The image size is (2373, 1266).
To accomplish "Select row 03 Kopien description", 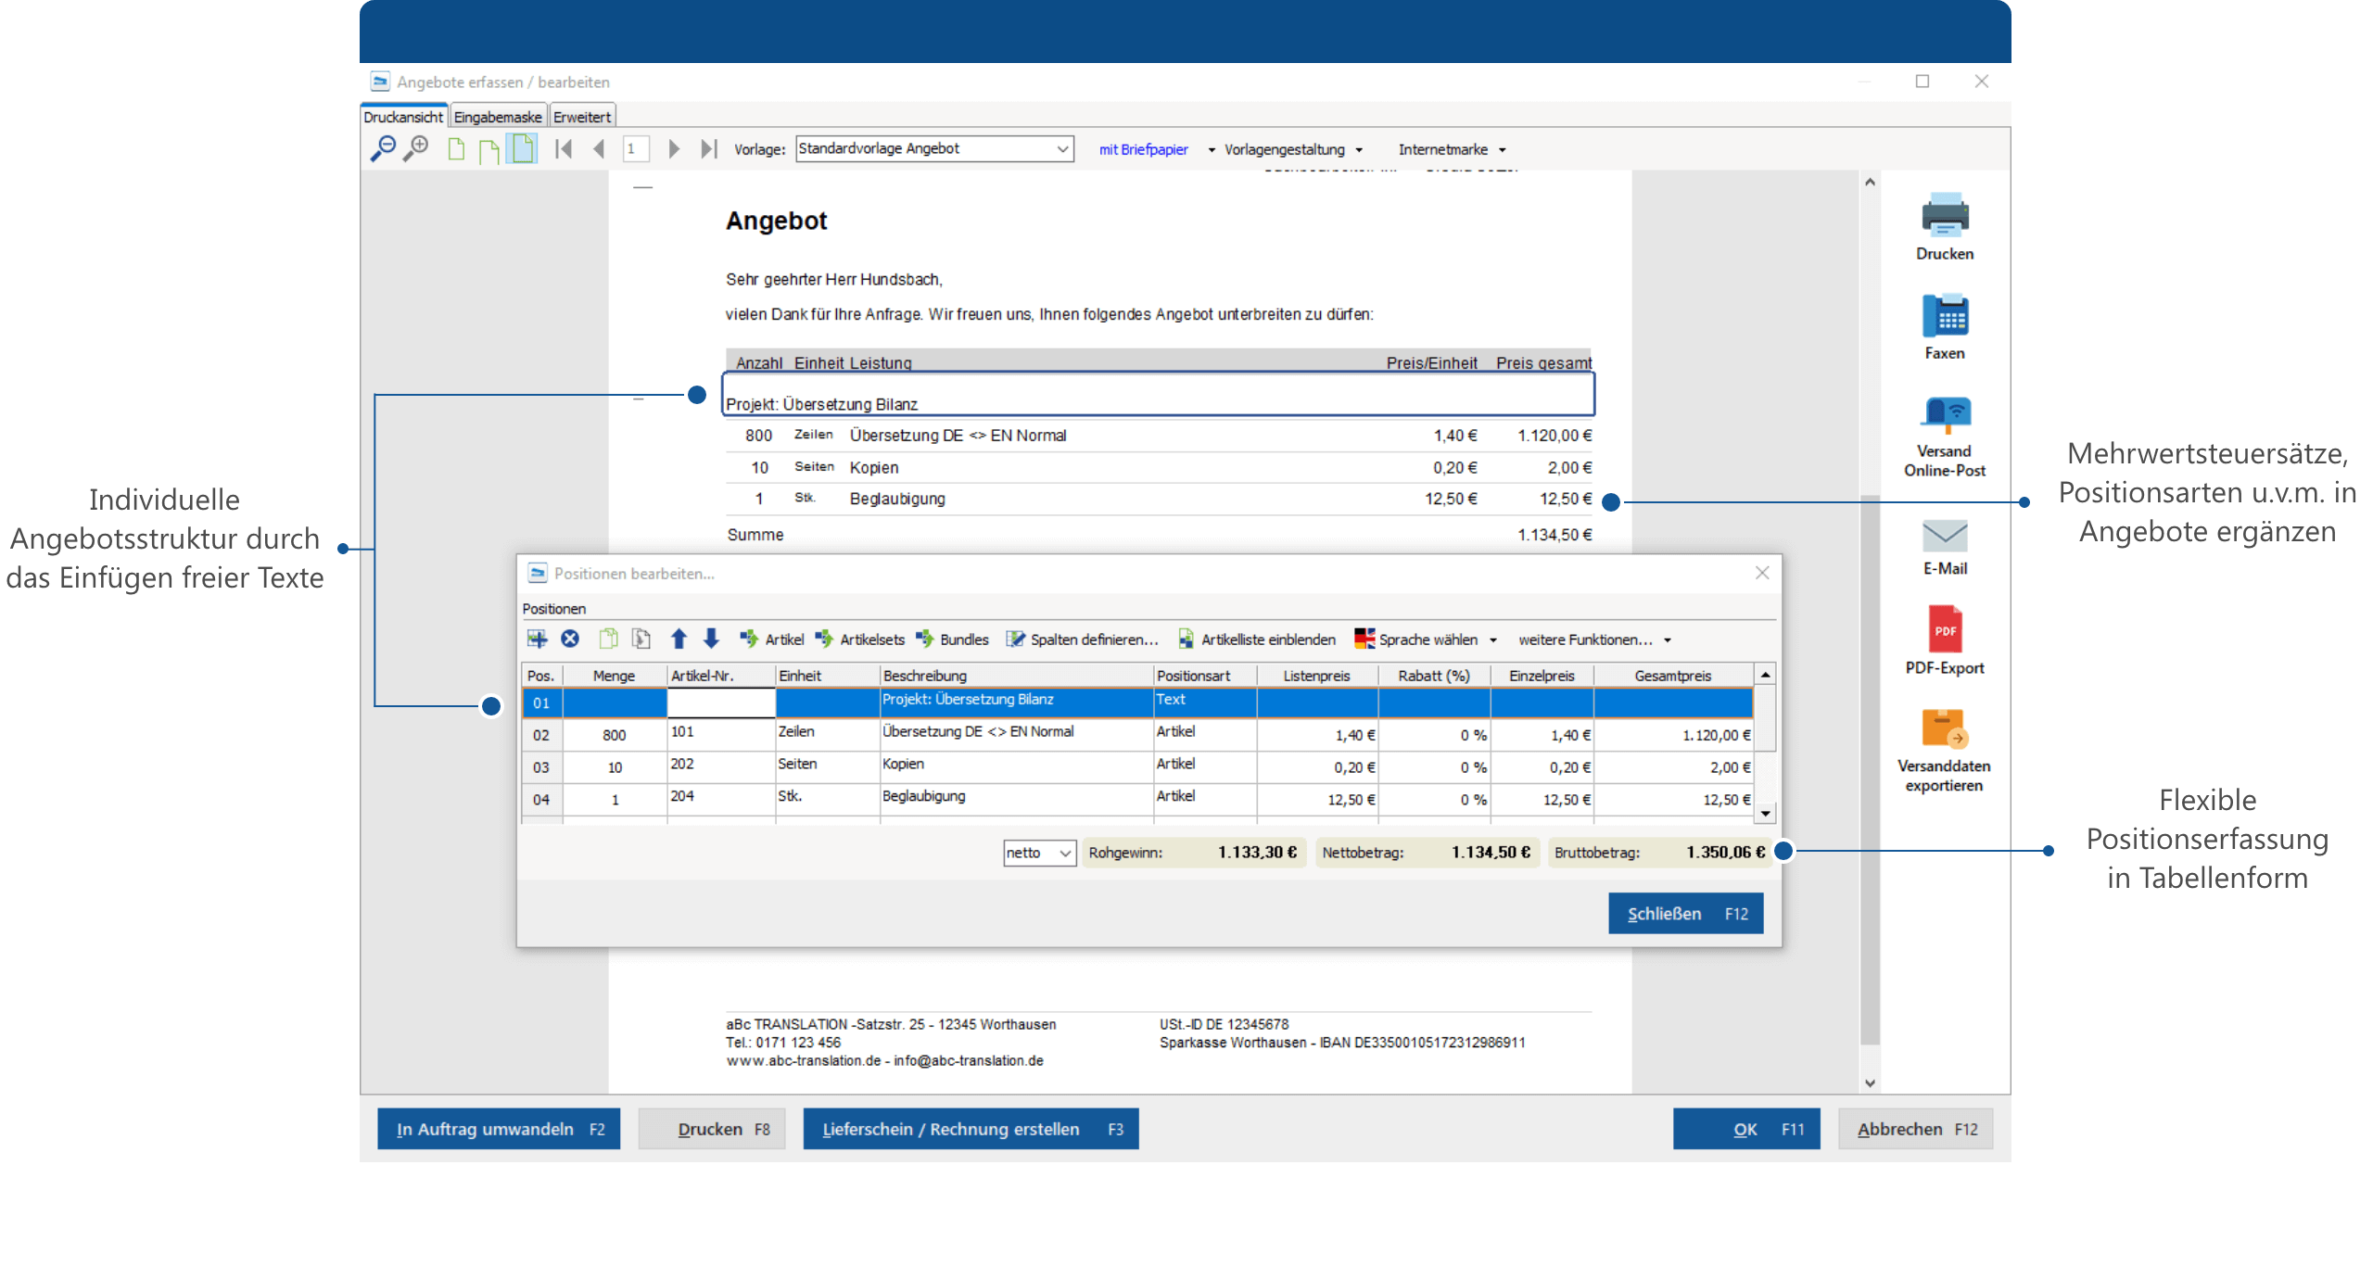I will (1016, 766).
